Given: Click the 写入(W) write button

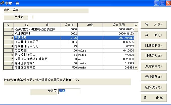Looking at the screenshot, I should click(x=153, y=24).
